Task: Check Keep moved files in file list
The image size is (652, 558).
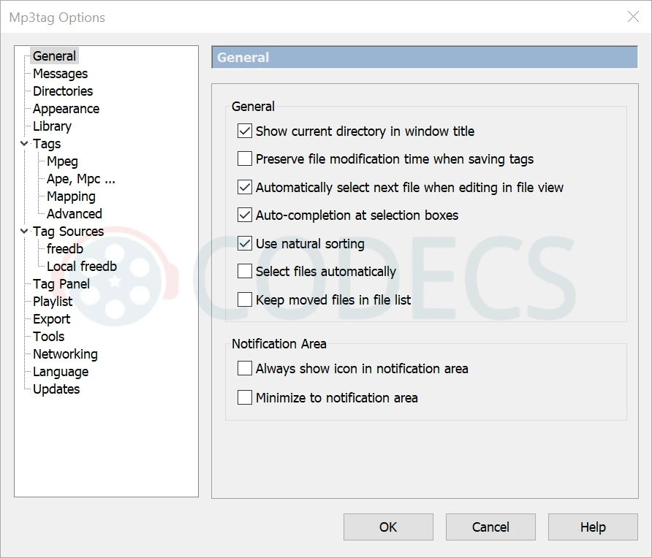Action: pos(245,300)
